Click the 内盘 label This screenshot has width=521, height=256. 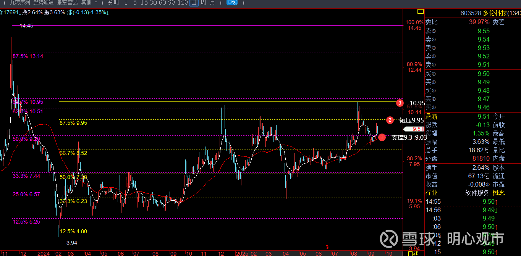pos(498,159)
